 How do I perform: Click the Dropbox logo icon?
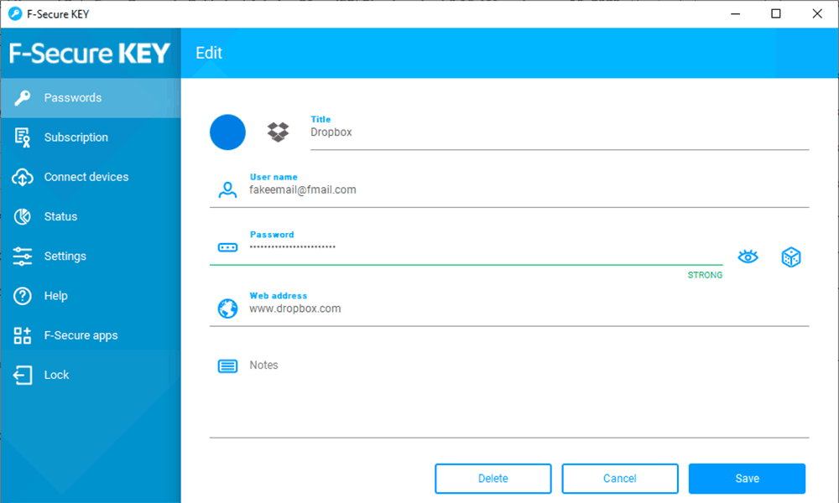tap(278, 132)
